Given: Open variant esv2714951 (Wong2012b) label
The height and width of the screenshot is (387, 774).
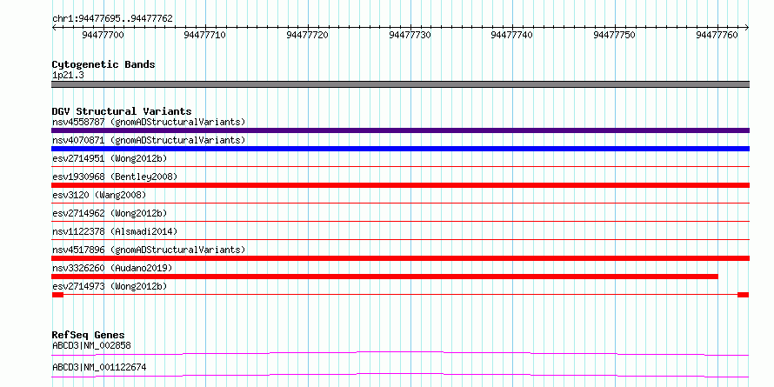Looking at the screenshot, I should click(x=110, y=158).
